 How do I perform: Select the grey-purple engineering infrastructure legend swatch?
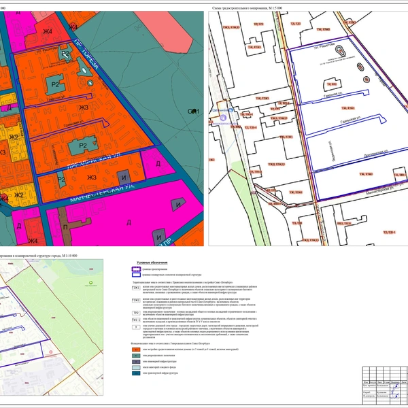(136, 362)
